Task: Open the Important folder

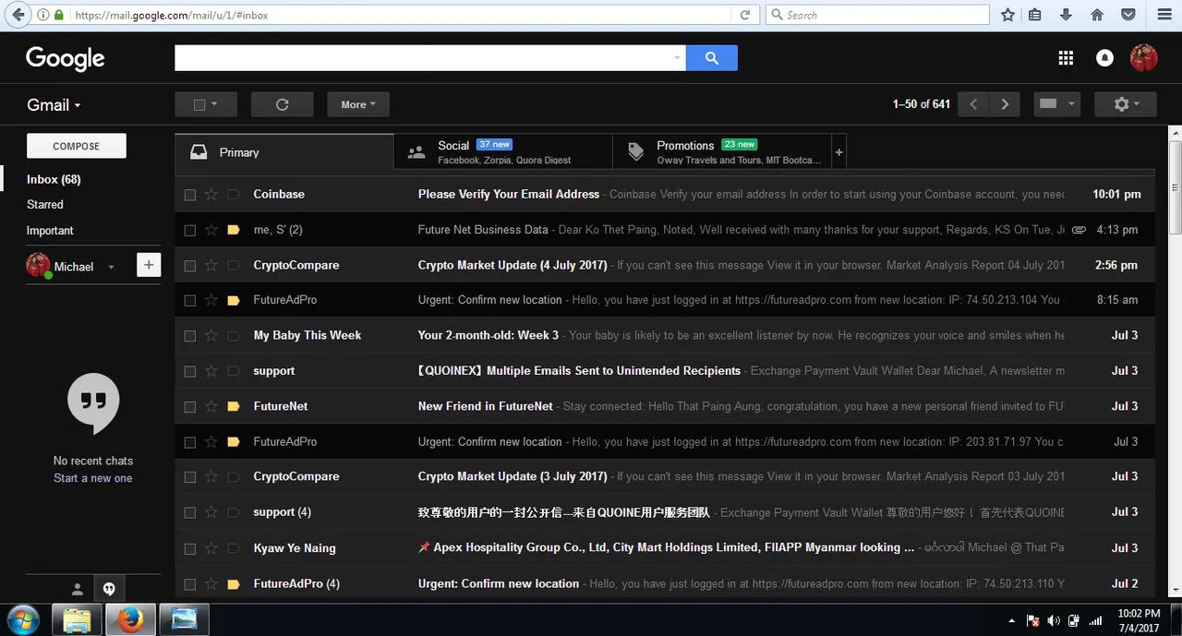Action: tap(50, 230)
